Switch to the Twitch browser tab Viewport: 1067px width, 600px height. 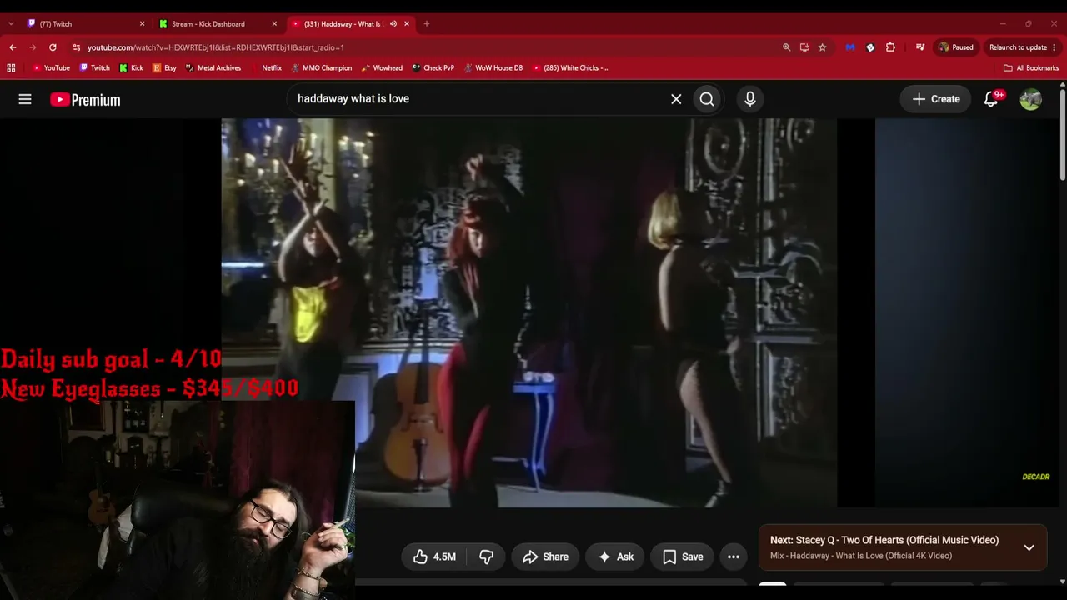point(82,23)
